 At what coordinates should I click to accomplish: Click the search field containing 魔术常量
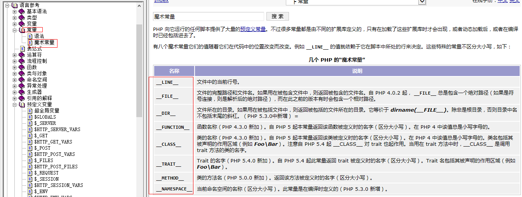(x=208, y=17)
